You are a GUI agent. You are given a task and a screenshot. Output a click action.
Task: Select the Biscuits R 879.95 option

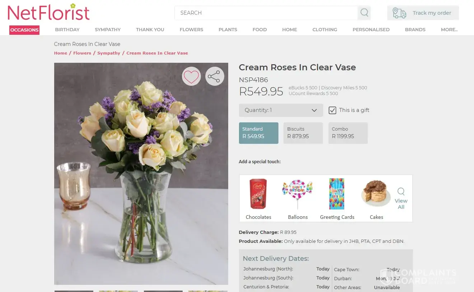[x=303, y=133]
